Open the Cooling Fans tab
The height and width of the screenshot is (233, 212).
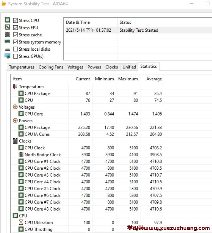point(51,67)
